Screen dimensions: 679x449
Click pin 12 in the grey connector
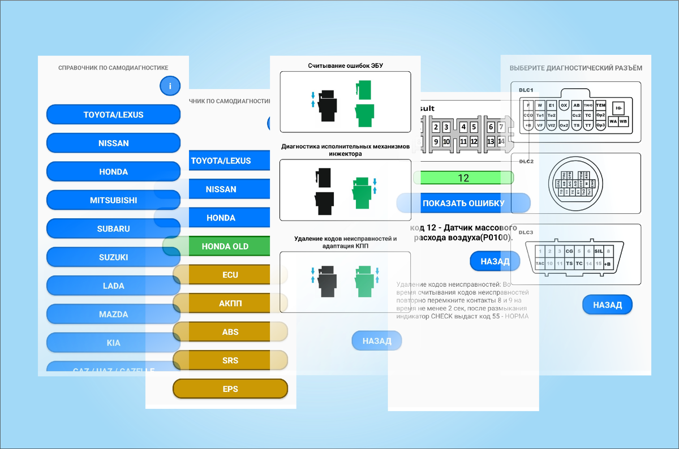(x=474, y=141)
